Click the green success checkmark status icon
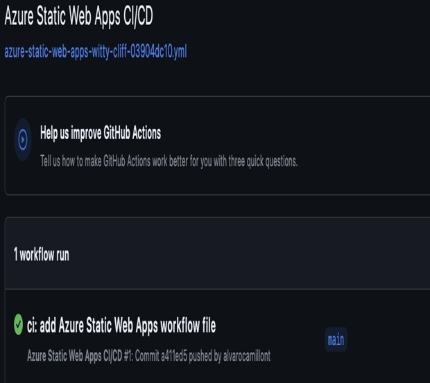 pyautogui.click(x=18, y=324)
